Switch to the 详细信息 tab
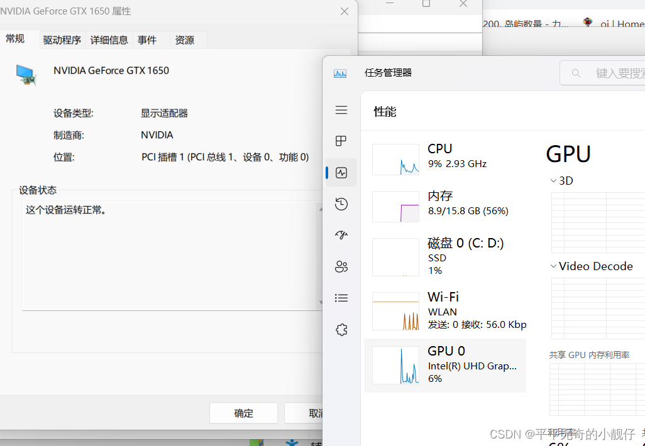 (109, 40)
